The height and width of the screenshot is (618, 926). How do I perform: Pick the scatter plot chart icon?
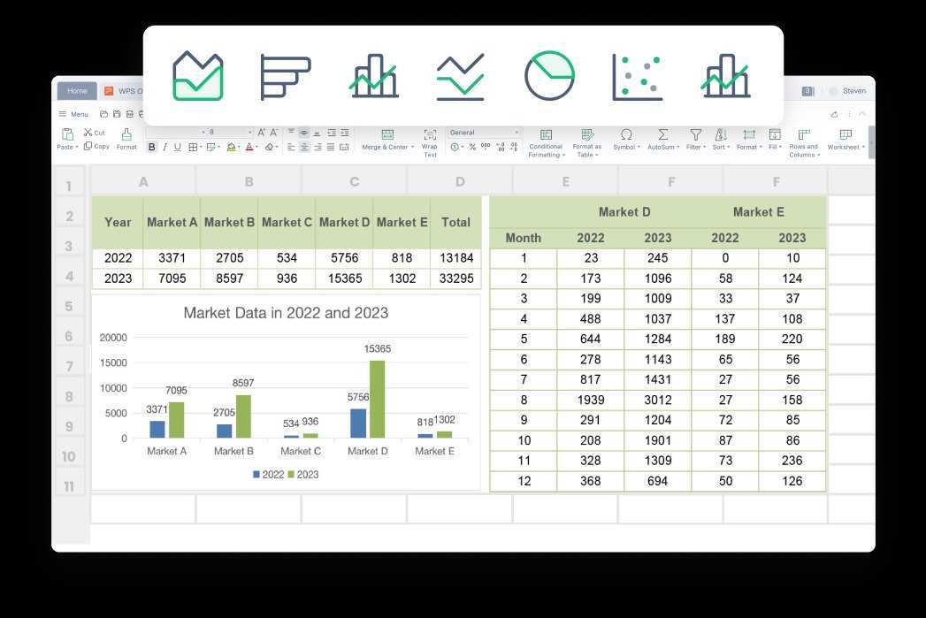click(x=637, y=77)
